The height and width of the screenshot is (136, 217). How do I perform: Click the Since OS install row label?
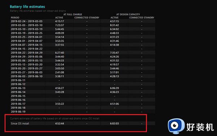(20, 123)
